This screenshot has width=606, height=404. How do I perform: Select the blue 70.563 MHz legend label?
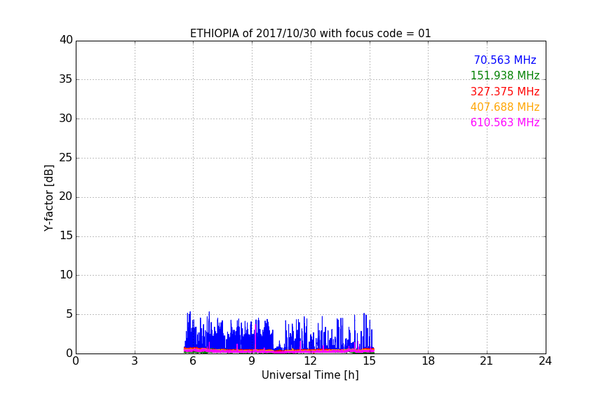(x=505, y=60)
